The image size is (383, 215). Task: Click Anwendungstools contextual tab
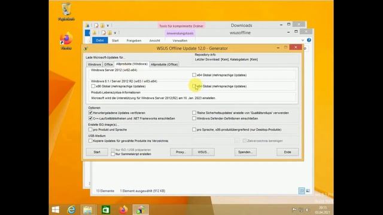(x=180, y=33)
